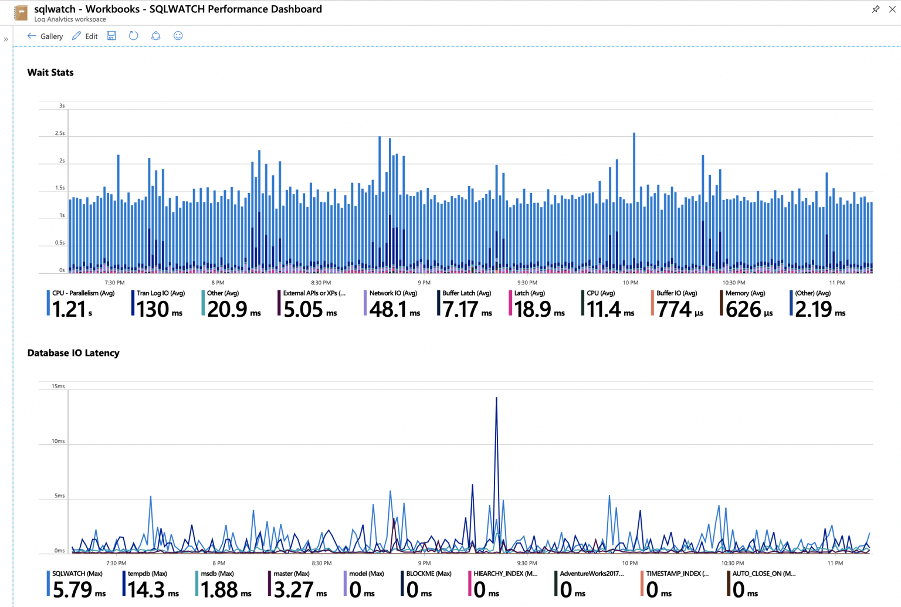The height and width of the screenshot is (607, 901).
Task: Click the workbook notebook icon beside the title
Action: [21, 12]
